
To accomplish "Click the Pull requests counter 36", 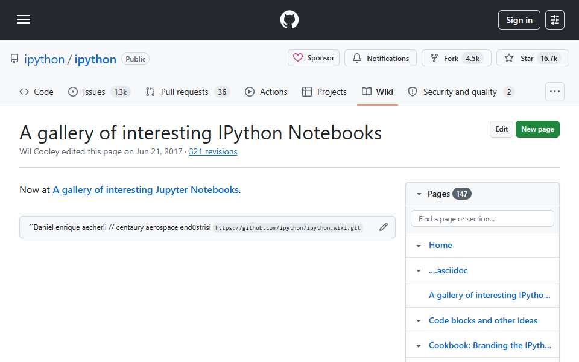I will pyautogui.click(x=222, y=92).
